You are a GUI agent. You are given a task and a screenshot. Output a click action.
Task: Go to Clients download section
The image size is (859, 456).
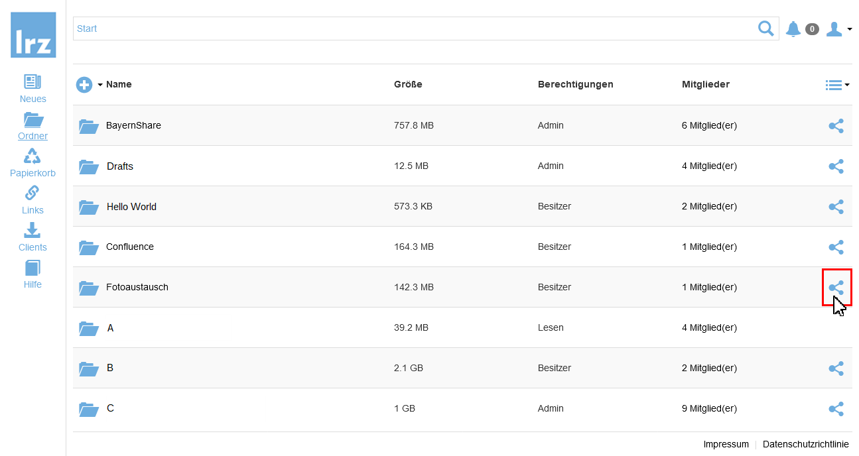tap(33, 237)
